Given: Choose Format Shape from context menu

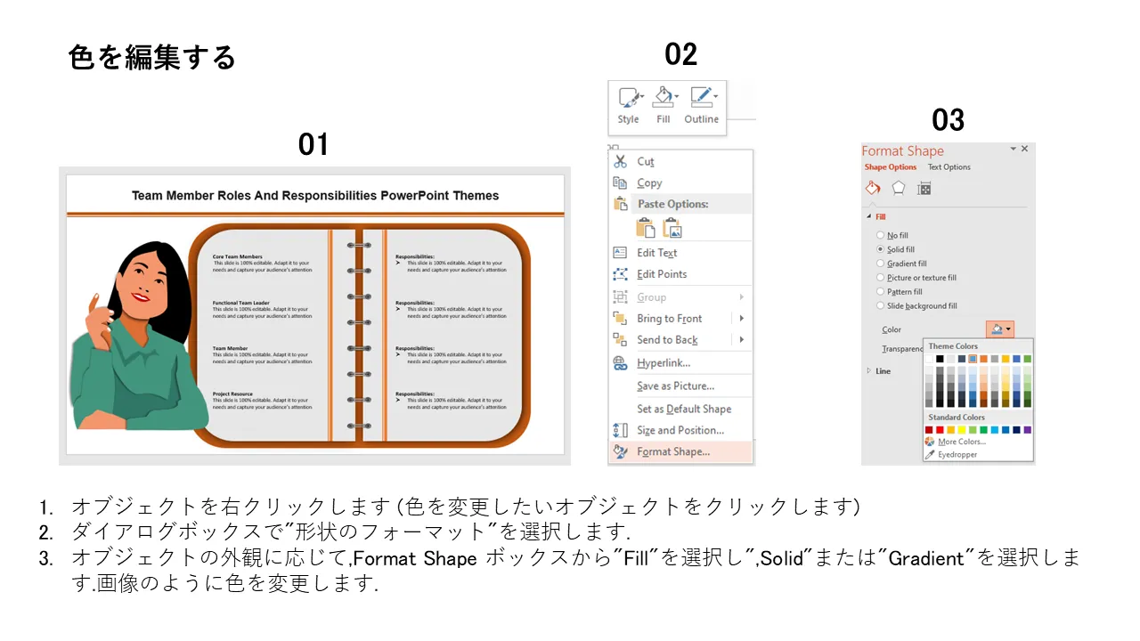Looking at the screenshot, I should [x=673, y=451].
